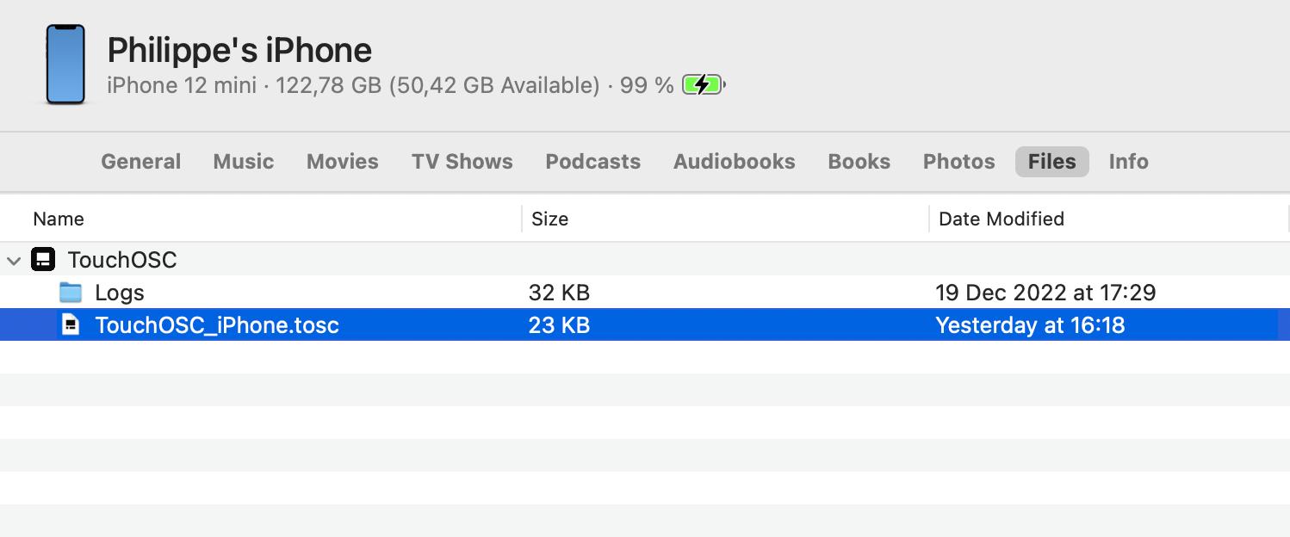Open the Podcasts tab
Screen dimensions: 1290x537
click(592, 162)
